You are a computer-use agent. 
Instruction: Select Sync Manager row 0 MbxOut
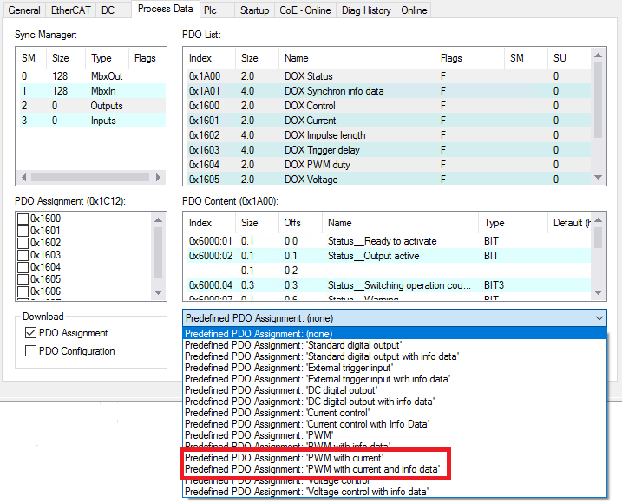(93, 76)
